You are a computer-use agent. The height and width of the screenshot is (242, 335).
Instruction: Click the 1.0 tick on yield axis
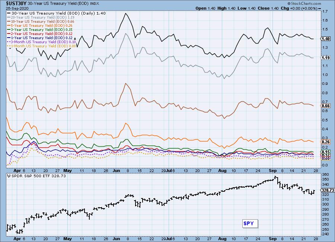325,74
